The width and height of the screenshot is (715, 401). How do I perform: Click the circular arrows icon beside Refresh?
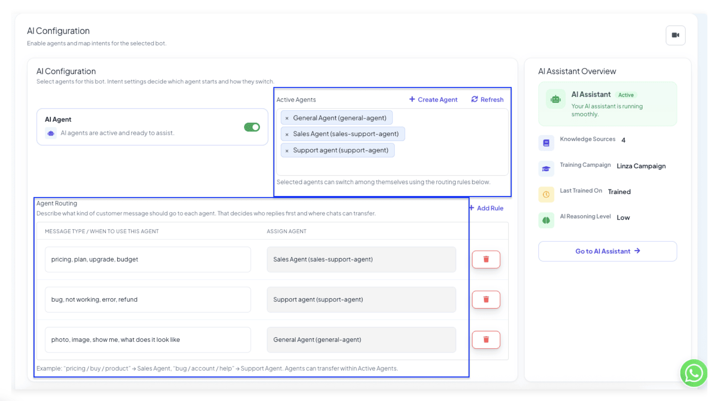tap(475, 99)
